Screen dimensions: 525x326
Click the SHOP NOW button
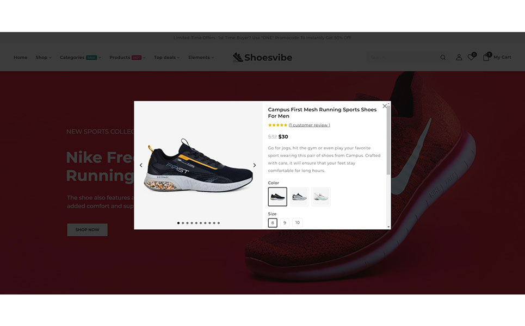point(88,230)
